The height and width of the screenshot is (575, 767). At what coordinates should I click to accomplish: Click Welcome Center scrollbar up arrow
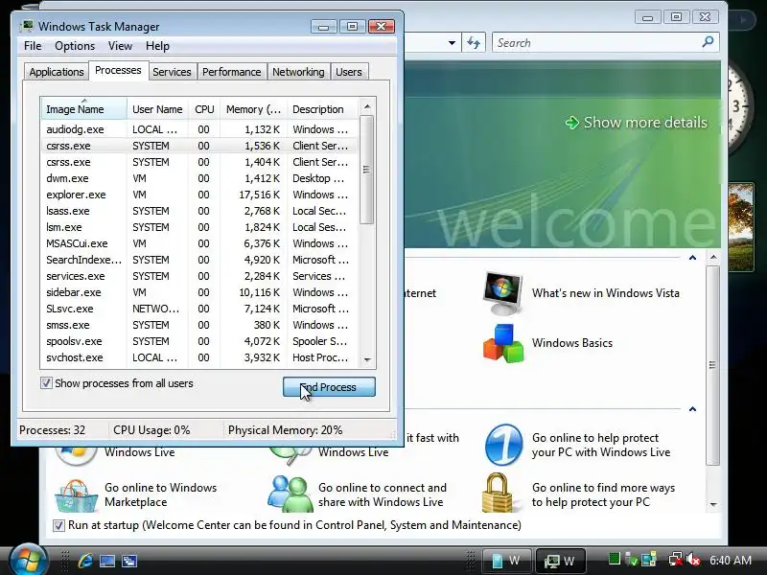tap(713, 257)
